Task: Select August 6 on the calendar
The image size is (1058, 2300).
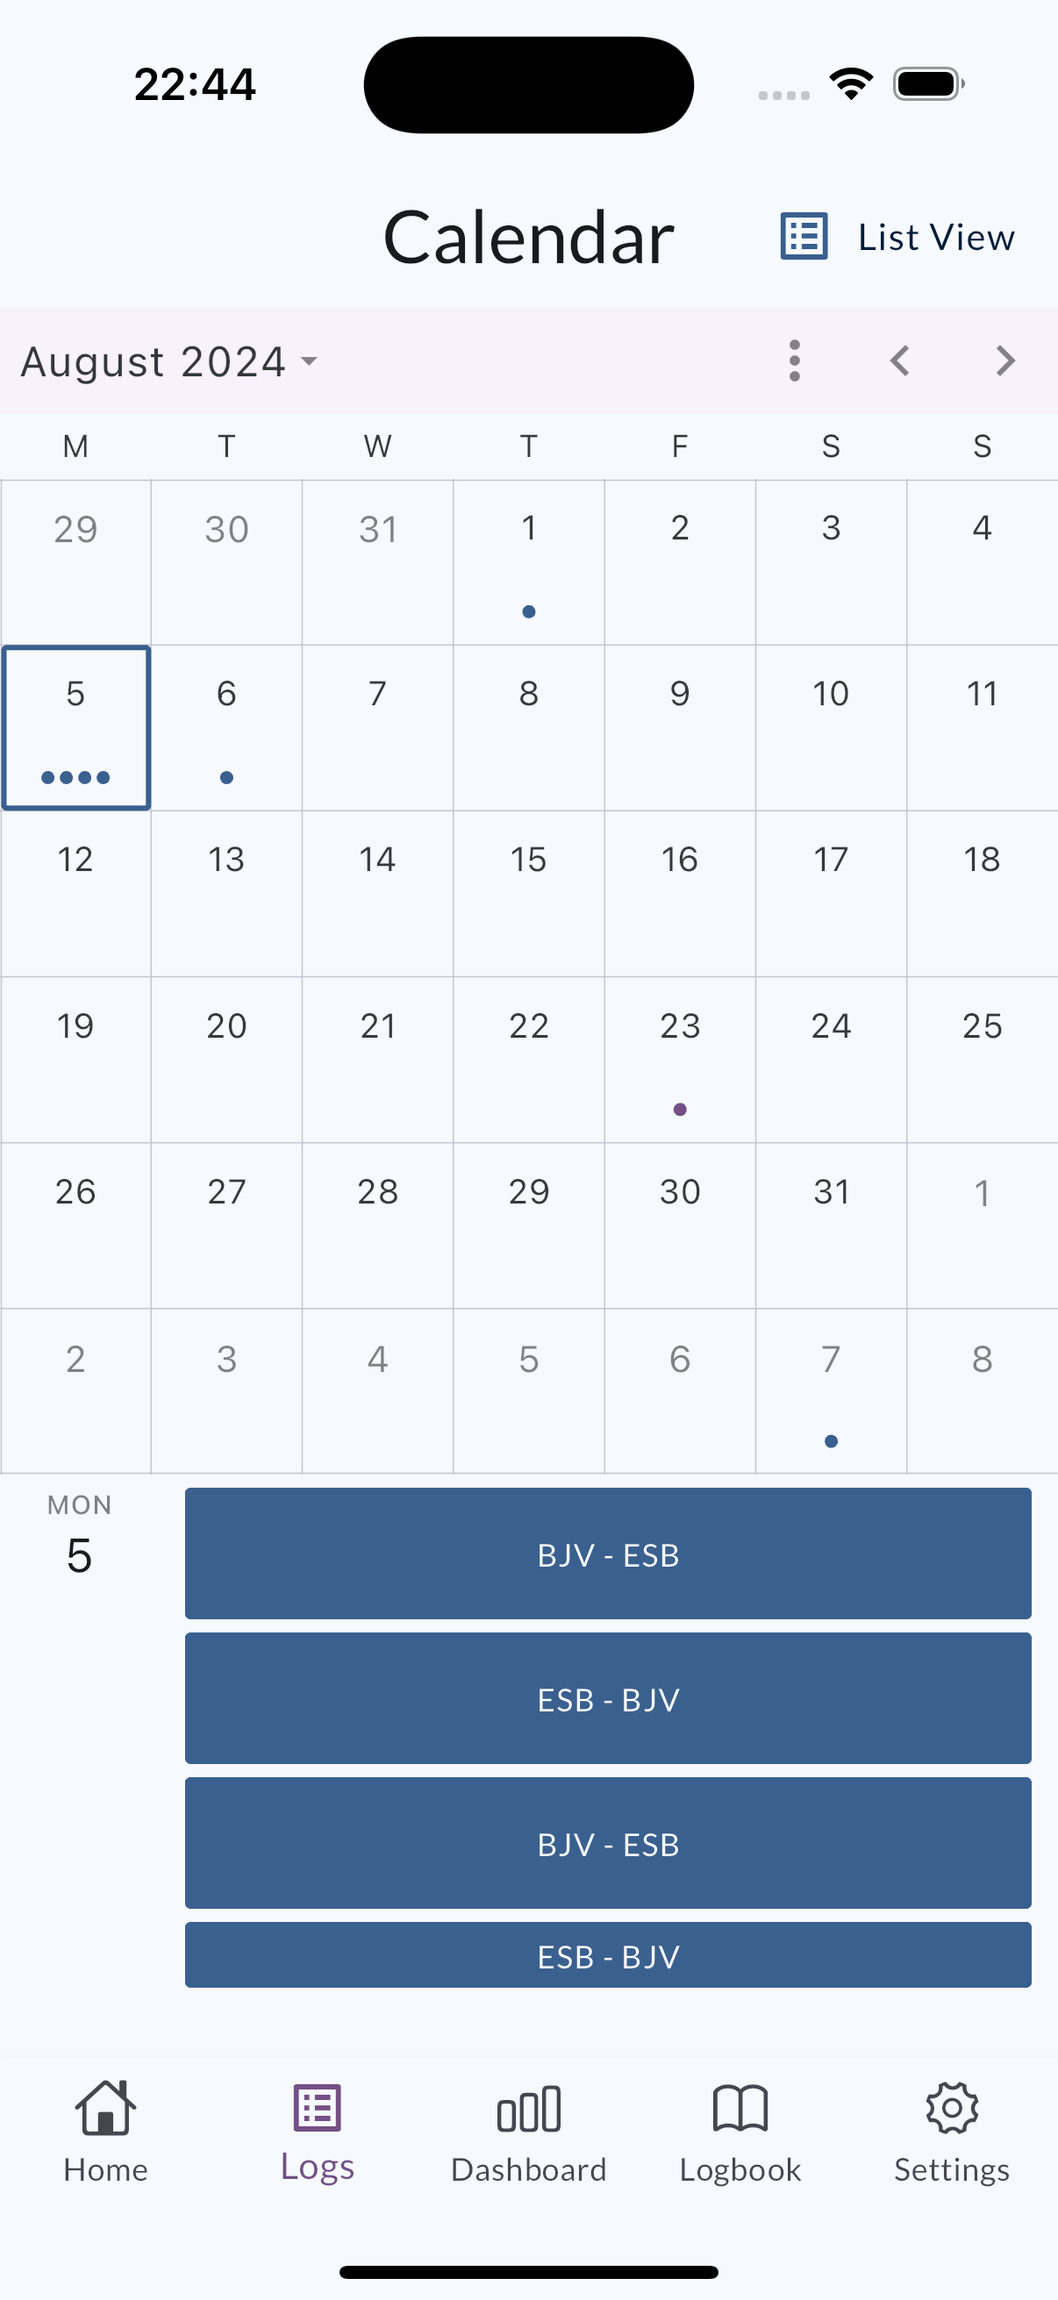Action: [x=227, y=728]
